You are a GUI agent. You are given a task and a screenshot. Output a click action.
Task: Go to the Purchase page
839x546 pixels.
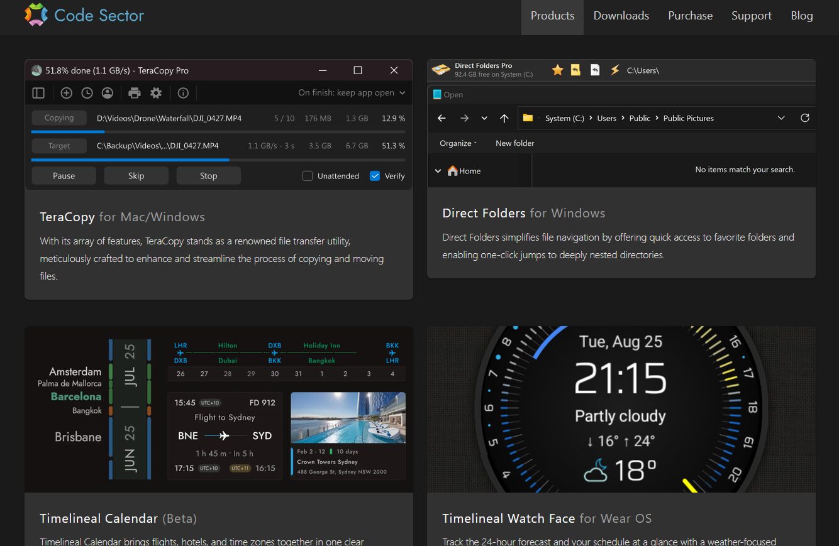click(x=691, y=16)
